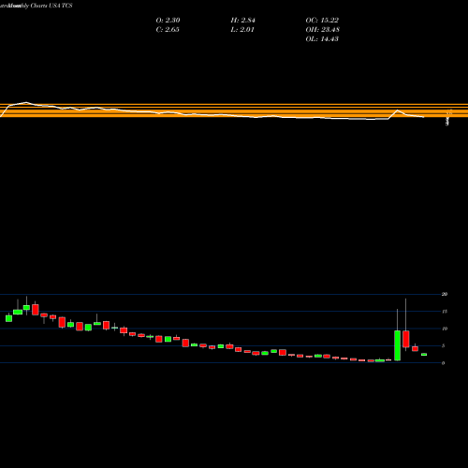Click the 15 price axis label
468x468 pixels.
[445, 312]
